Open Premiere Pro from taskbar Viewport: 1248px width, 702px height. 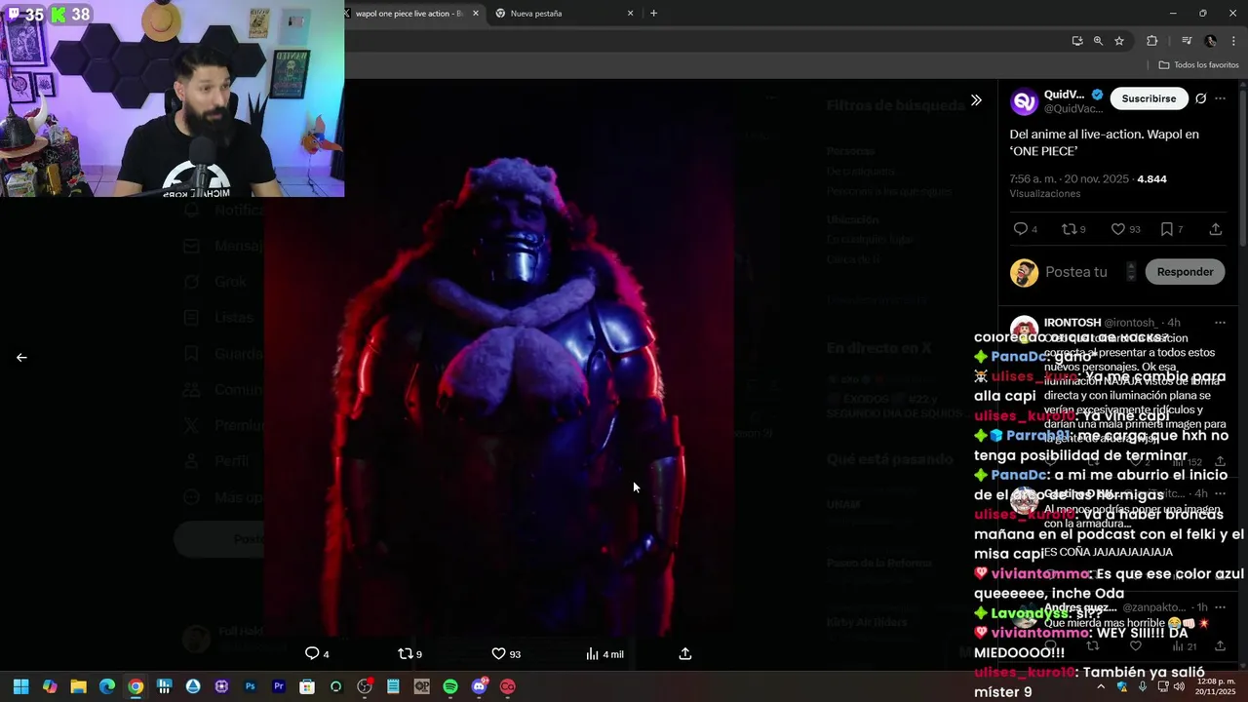pyautogui.click(x=279, y=686)
